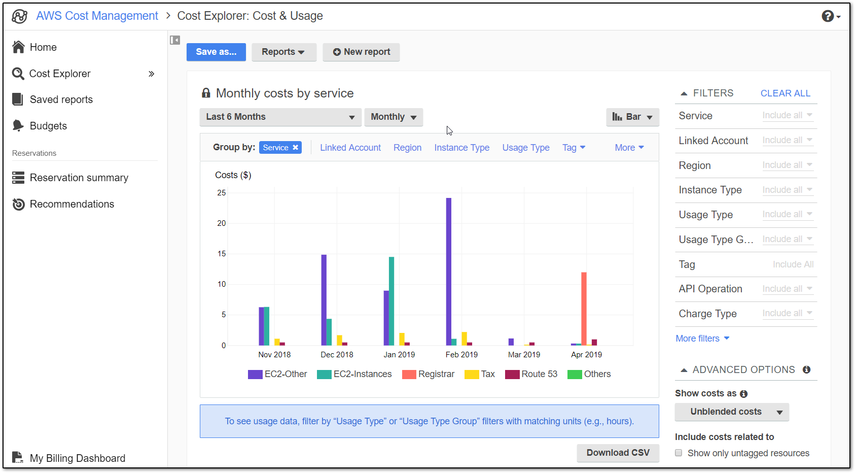Collapse the ADVANCED OPTIONS section
The width and height of the screenshot is (855, 473).
(684, 370)
